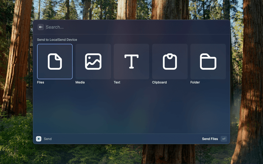Click the 'Clipboard' label text
The image size is (263, 164).
[x=159, y=82]
